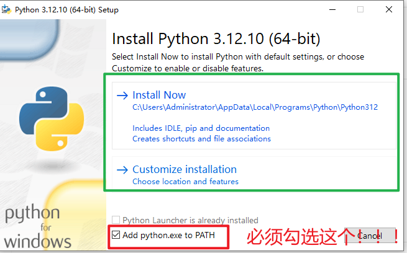Screen dimensions: 407x253
Task: Choose Customize installation
Action: (x=254, y=173)
